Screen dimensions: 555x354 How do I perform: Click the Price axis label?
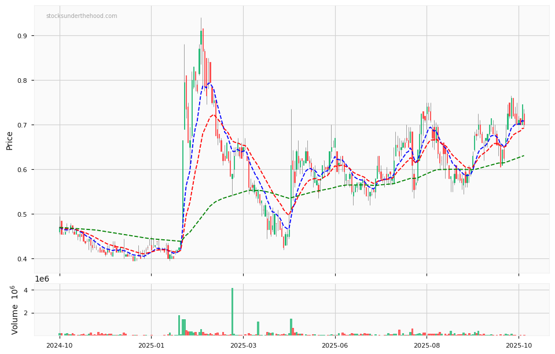(10, 140)
